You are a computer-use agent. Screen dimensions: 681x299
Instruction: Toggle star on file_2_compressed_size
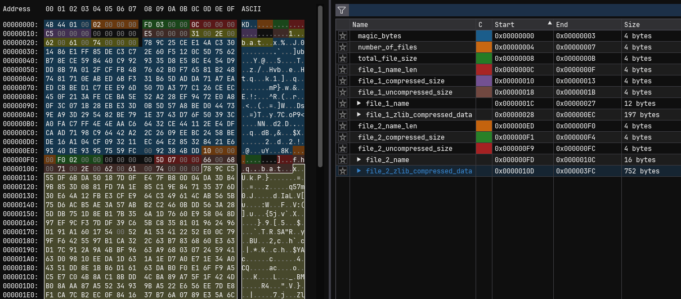(x=342, y=137)
